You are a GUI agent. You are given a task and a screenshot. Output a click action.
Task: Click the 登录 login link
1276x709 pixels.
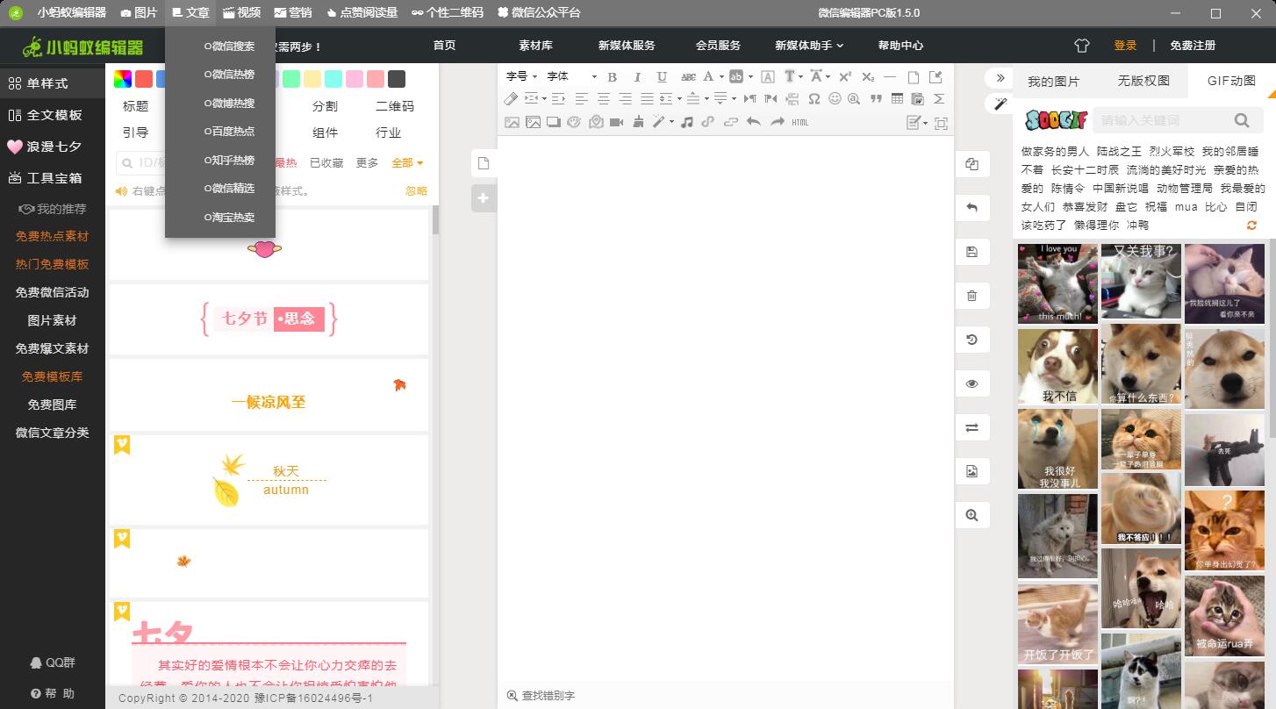click(1125, 46)
